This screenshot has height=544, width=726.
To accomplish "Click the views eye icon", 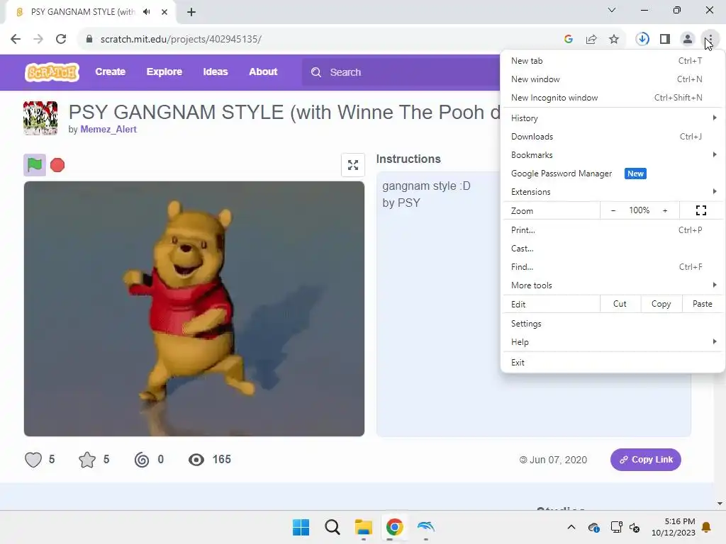I will [x=196, y=460].
